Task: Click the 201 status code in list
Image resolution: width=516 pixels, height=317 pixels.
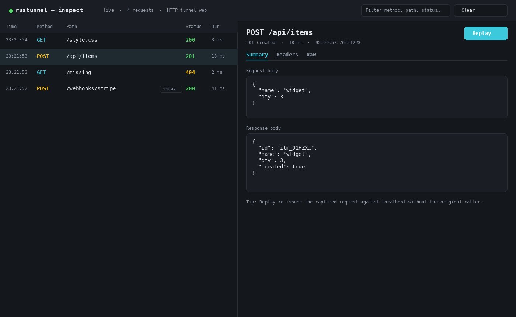Action: click(190, 56)
